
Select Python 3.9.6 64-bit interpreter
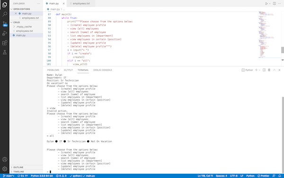click(42, 176)
